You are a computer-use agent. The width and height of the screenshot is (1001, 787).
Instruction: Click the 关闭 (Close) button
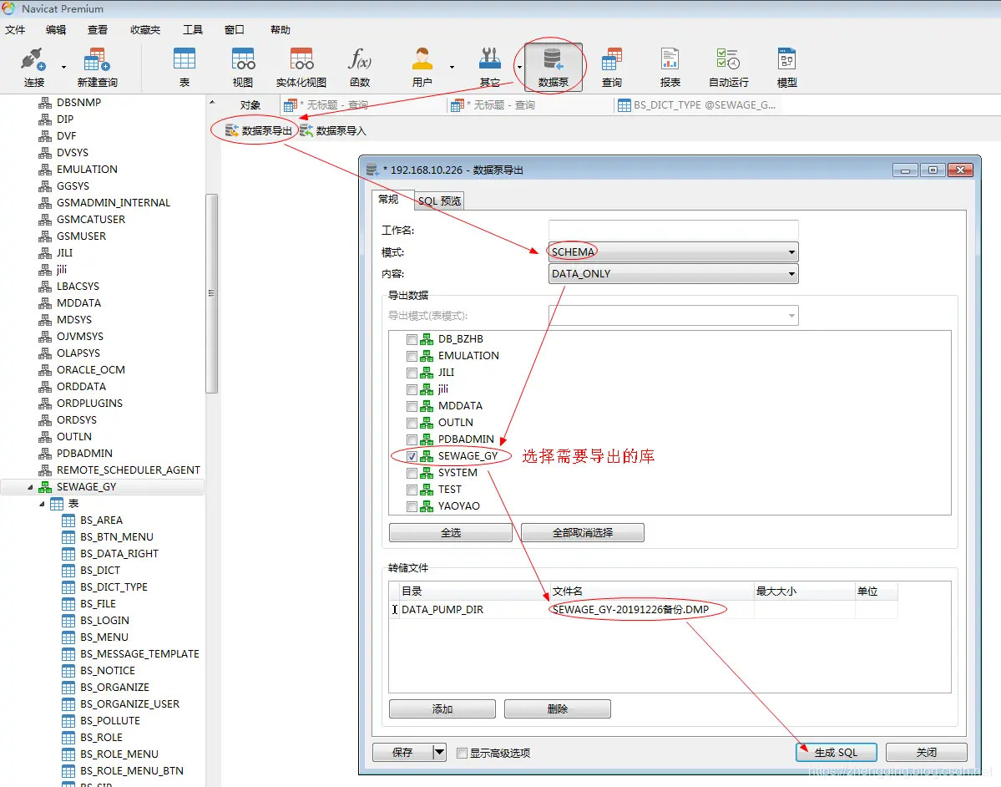pos(927,752)
